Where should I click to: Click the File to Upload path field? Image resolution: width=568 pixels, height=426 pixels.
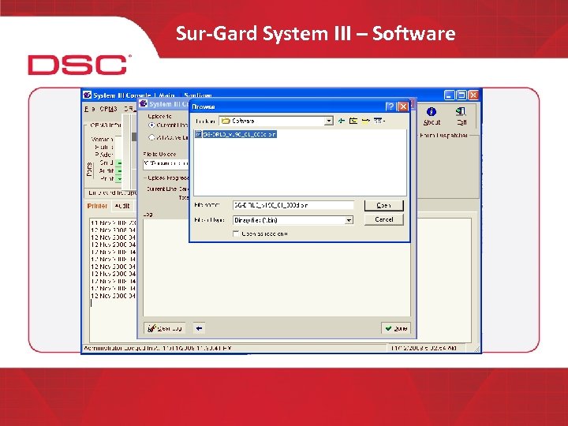[x=166, y=163]
